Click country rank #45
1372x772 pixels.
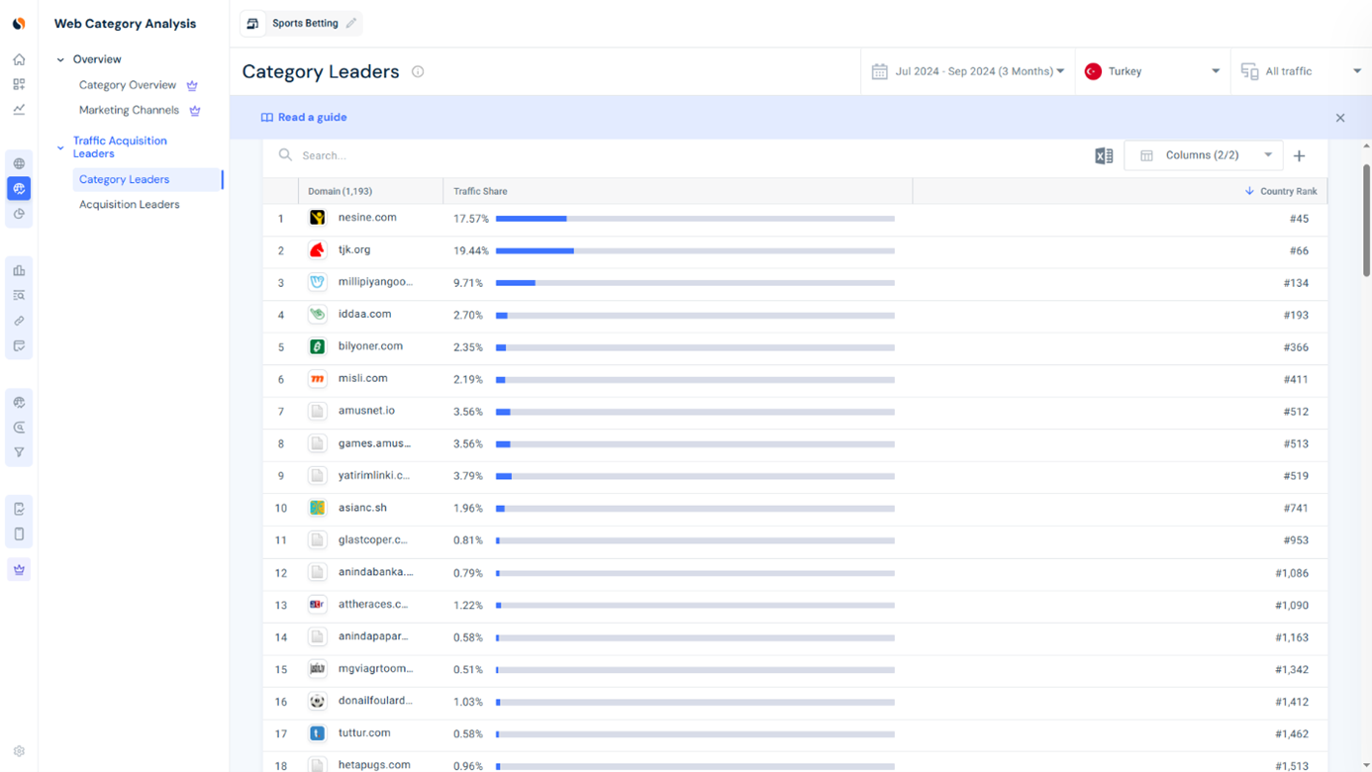tap(1299, 219)
